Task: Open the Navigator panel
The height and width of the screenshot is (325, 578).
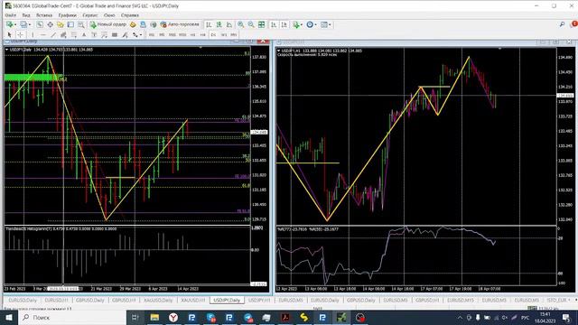Action: pos(61,24)
